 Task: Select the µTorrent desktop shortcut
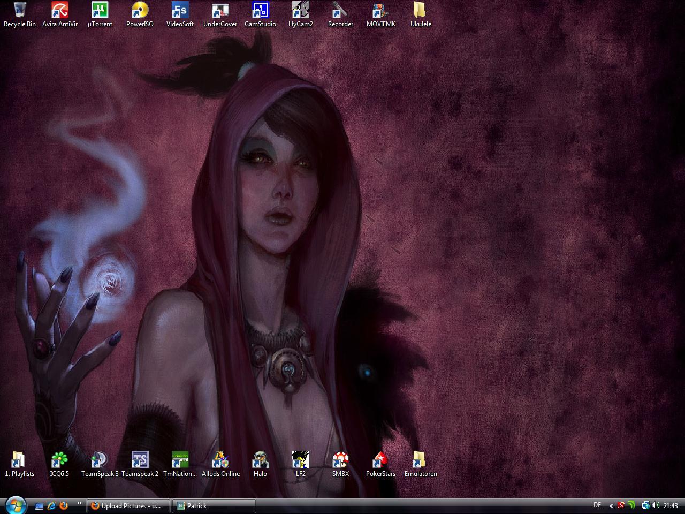point(100,14)
